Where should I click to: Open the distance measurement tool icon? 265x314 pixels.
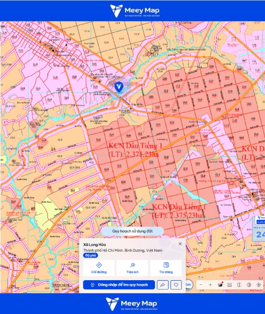coord(230,285)
